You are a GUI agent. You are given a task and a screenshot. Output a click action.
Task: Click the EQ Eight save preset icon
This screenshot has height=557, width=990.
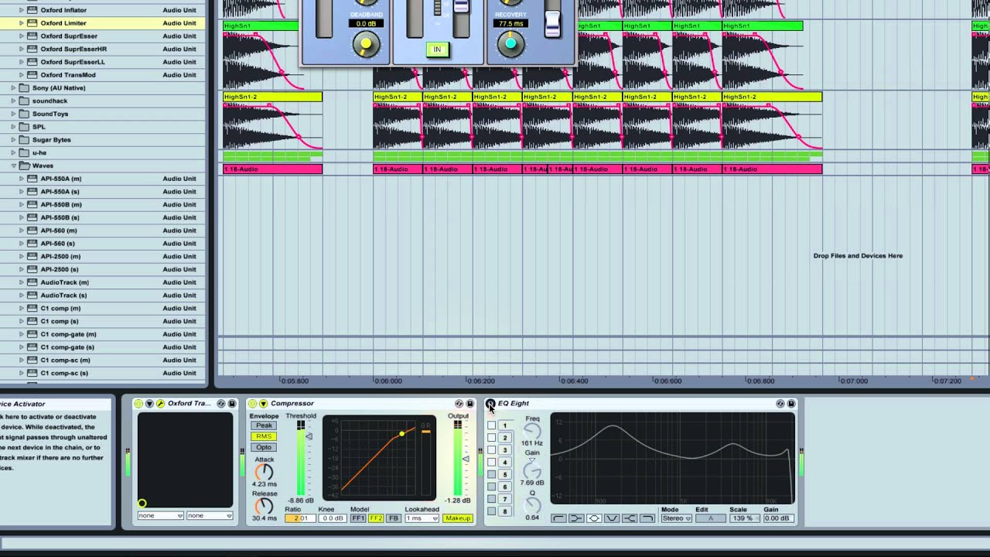coord(790,403)
